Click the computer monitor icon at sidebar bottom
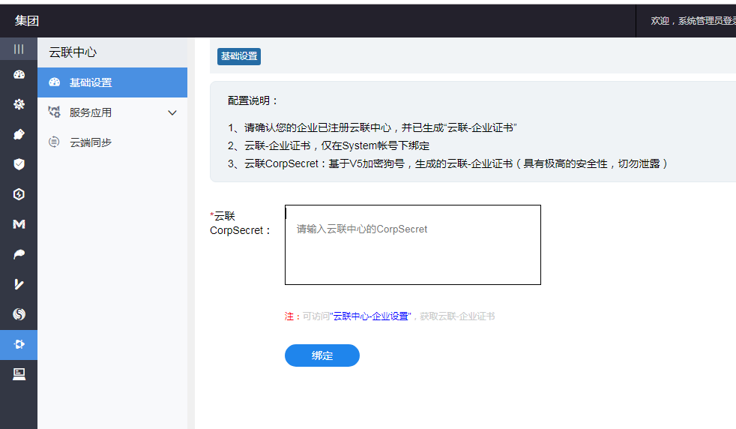The height and width of the screenshot is (429, 736). pyautogui.click(x=19, y=374)
